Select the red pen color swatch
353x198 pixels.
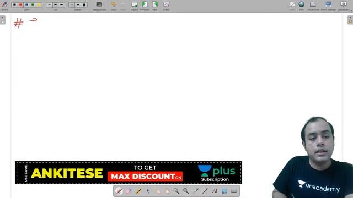pos(21,5)
